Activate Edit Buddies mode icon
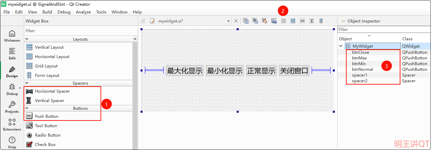Image resolution: width=431 pixels, height=150 pixels. (x=265, y=21)
